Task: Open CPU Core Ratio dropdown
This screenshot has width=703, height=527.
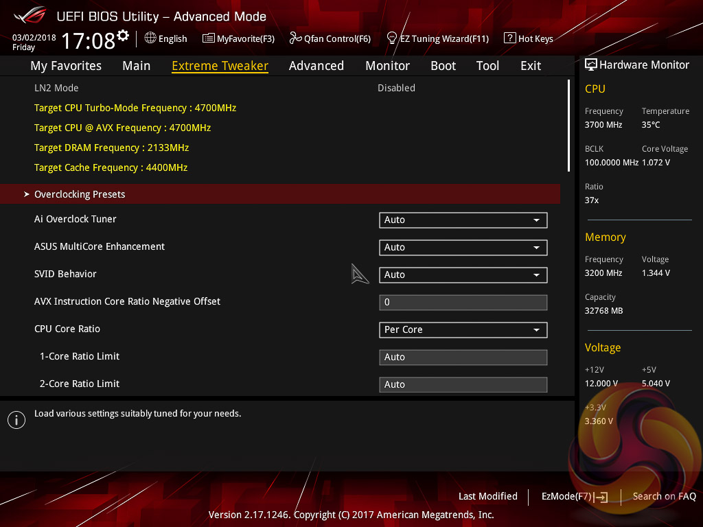Action: point(463,330)
